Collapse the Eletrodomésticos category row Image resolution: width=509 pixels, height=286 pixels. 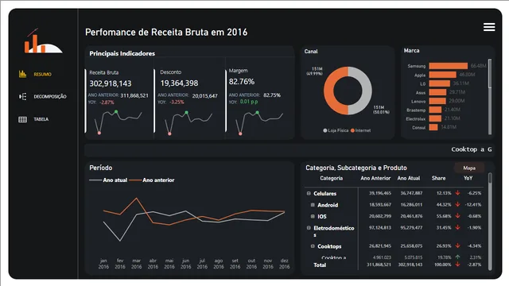[x=309, y=228]
